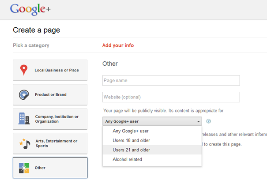Pick the Company, Institution or Organization label

click(x=57, y=119)
